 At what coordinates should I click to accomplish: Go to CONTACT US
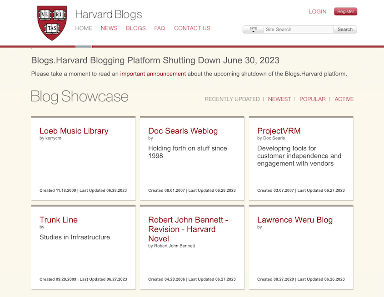point(192,28)
